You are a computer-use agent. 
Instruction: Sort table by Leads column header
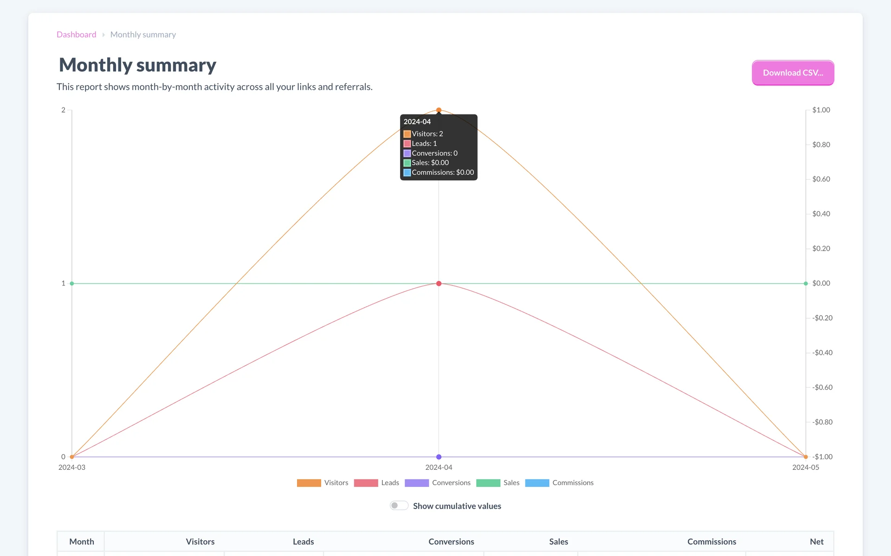(x=303, y=542)
